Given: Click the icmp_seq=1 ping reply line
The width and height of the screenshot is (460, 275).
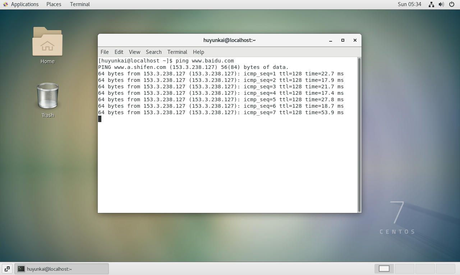Looking at the screenshot, I should (x=221, y=74).
